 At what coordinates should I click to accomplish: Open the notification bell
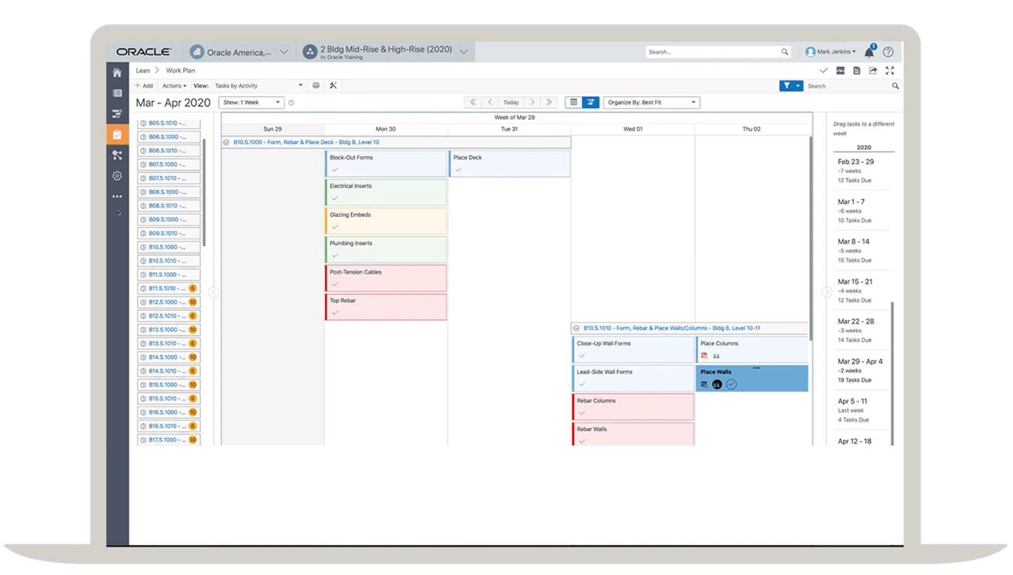click(868, 51)
